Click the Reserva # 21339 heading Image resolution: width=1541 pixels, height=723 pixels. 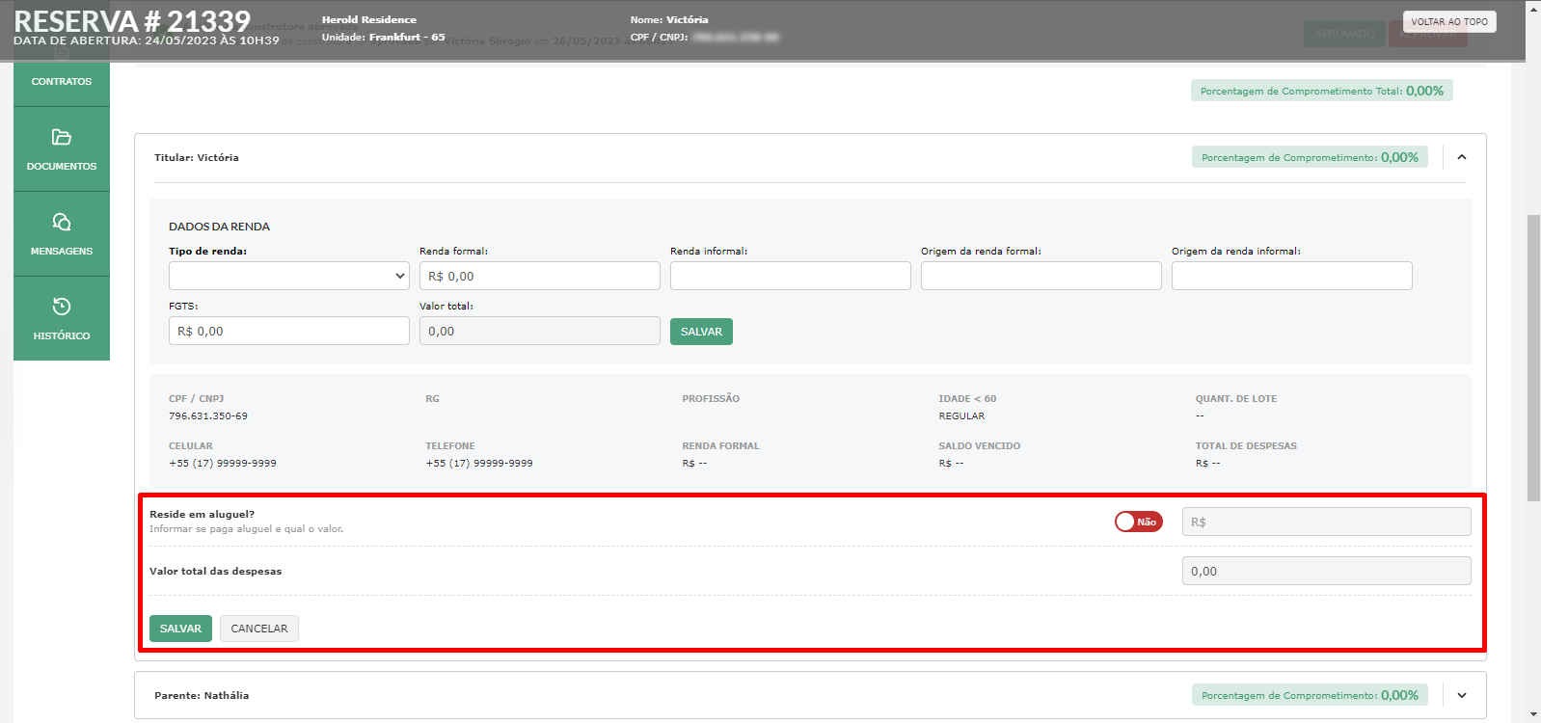pos(132,20)
